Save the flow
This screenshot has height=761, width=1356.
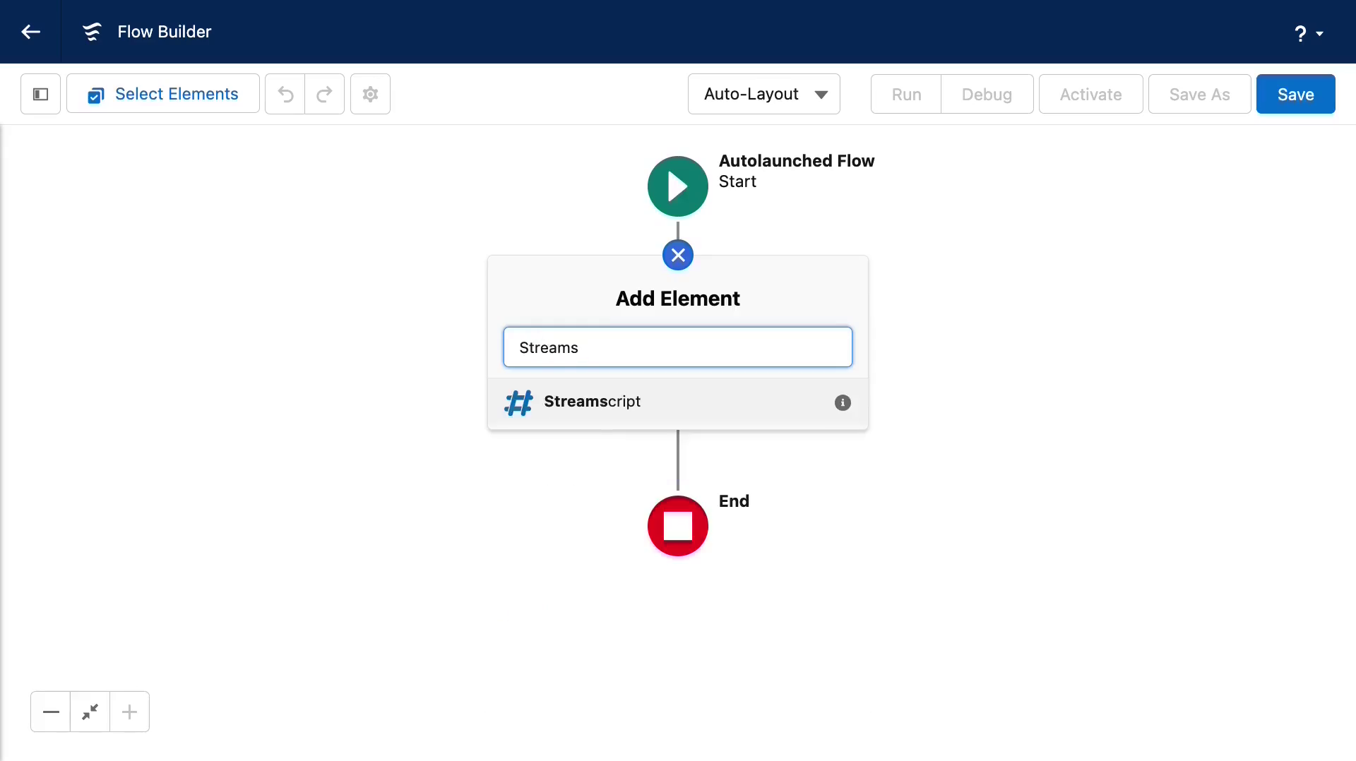coord(1295,94)
